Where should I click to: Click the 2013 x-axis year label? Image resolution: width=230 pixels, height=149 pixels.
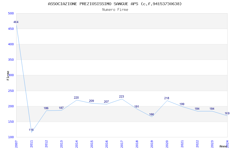tap(61, 144)
